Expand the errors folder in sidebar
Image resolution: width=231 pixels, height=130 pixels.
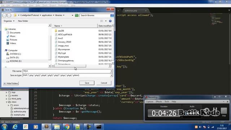(9, 105)
